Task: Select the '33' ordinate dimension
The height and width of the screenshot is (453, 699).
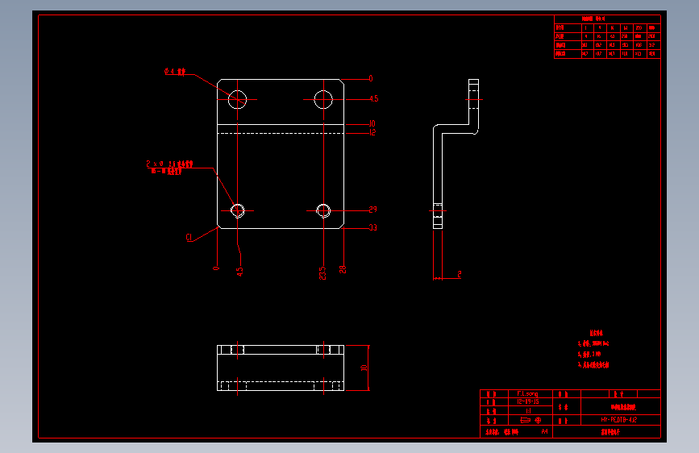Action: click(372, 227)
